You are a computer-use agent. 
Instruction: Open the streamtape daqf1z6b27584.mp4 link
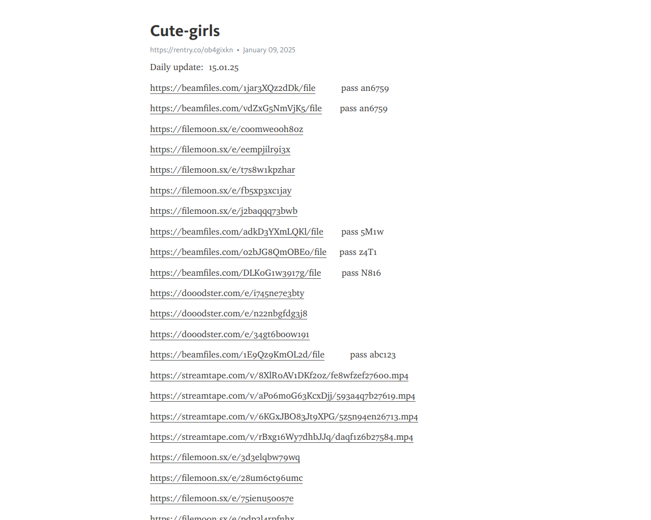[x=281, y=437]
